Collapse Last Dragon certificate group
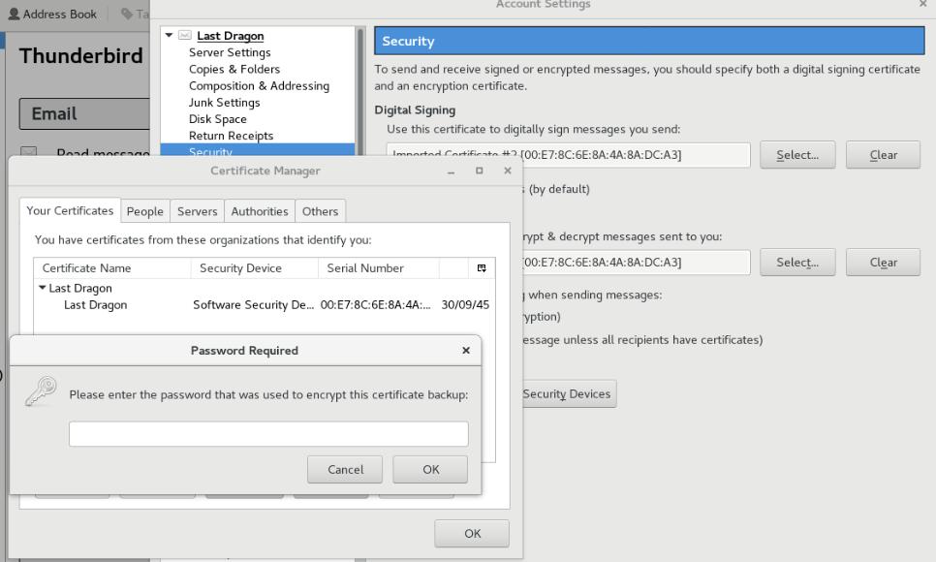This screenshot has width=936, height=562. click(x=43, y=288)
